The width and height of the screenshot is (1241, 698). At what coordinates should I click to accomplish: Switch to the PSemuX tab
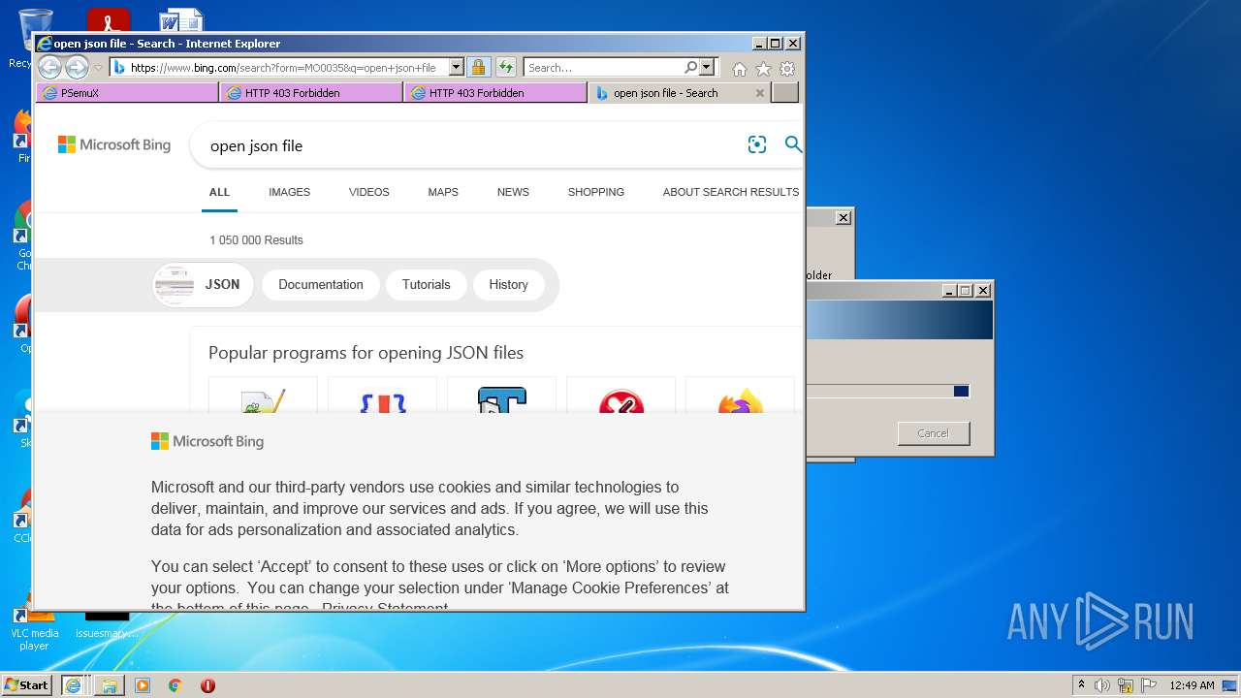pos(127,93)
